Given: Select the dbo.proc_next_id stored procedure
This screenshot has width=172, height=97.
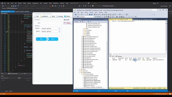Looking at the screenshot, I should pyautogui.click(x=90, y=85).
